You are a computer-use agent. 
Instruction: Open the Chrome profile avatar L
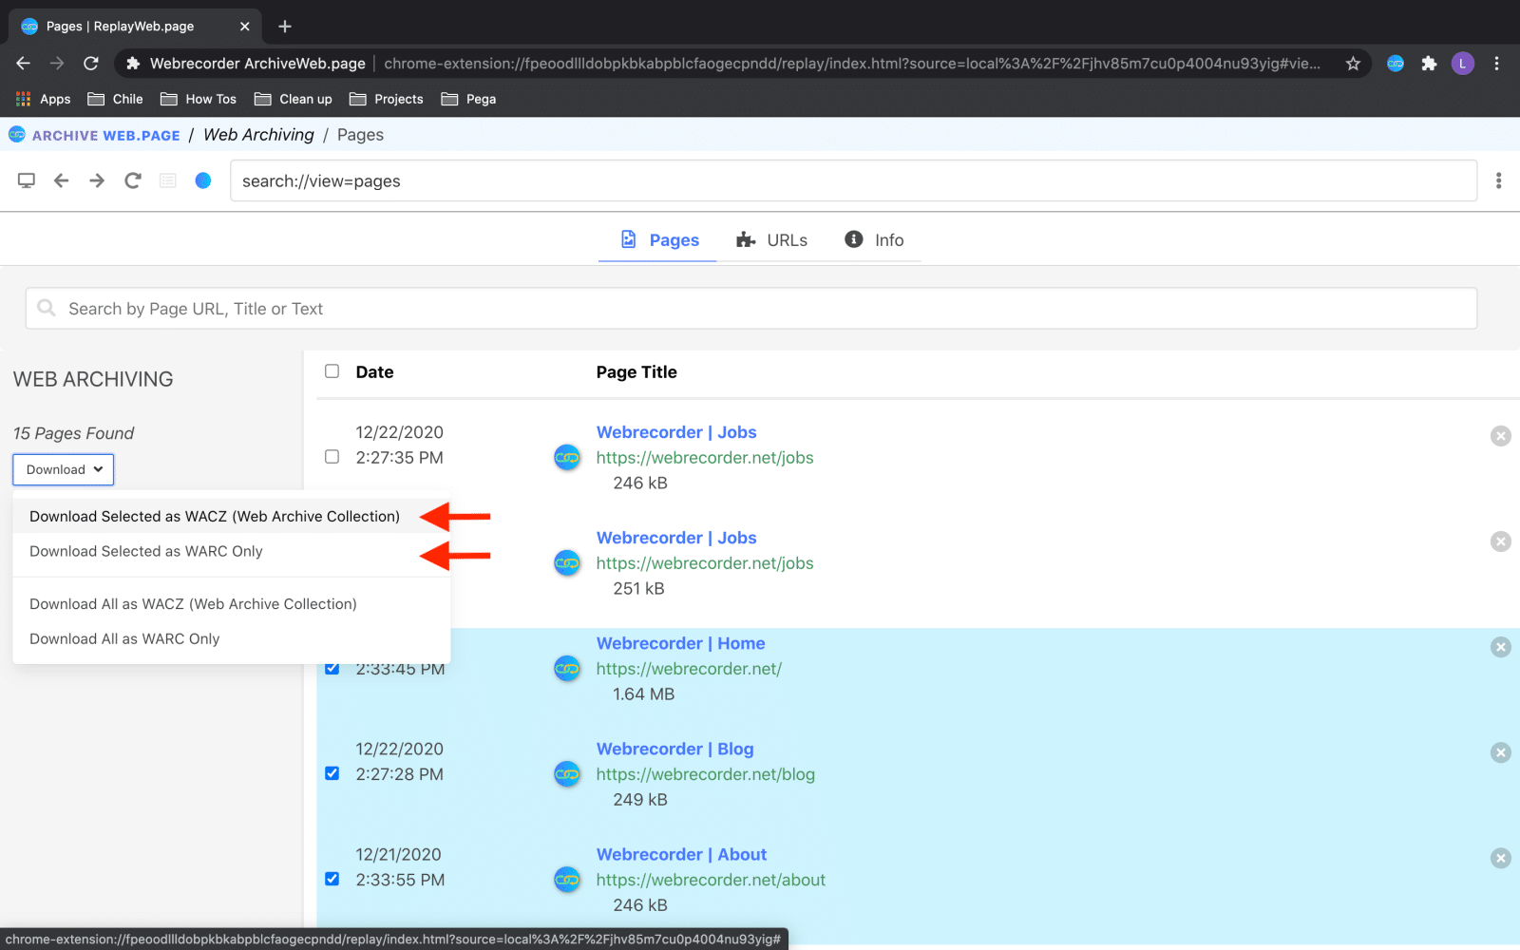point(1462,64)
